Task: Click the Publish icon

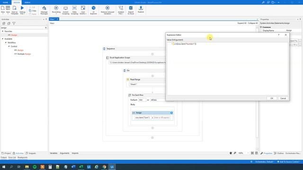Action: [141, 10]
